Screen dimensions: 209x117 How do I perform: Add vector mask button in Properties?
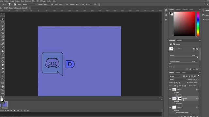tap(197, 49)
